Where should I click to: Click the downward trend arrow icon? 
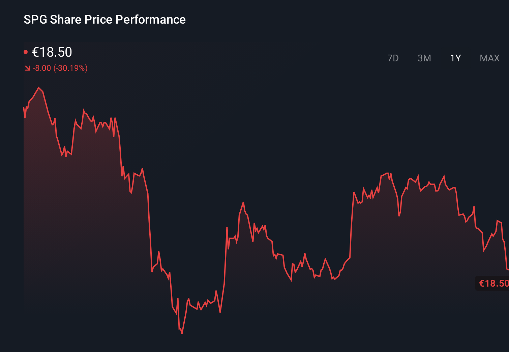[x=27, y=68]
